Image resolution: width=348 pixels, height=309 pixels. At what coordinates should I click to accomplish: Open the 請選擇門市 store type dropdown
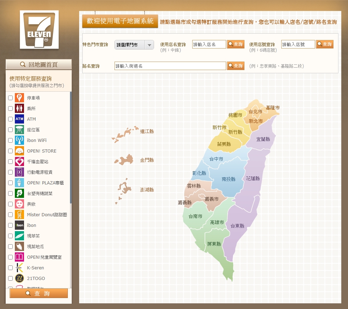pos(134,45)
